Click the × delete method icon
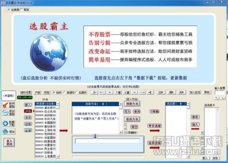The image size is (228, 163). [x=125, y=133]
